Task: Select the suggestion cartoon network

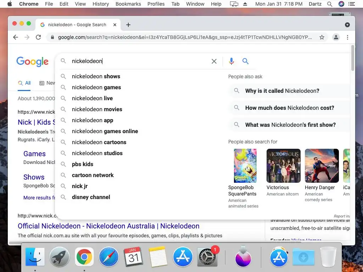Action: [x=93, y=175]
